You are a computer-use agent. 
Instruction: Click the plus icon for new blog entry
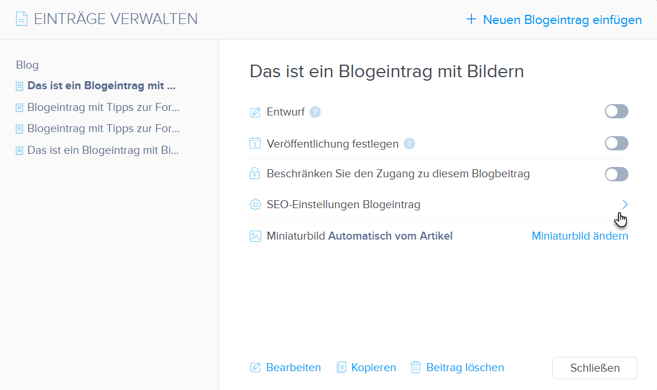pos(471,19)
